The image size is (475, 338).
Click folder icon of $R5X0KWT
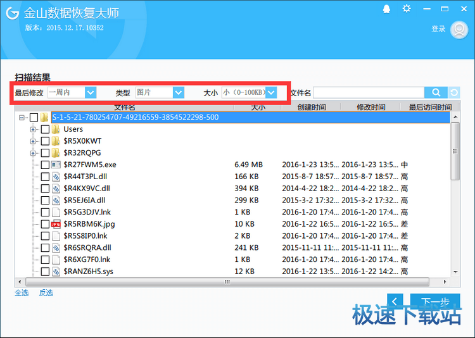click(x=55, y=141)
